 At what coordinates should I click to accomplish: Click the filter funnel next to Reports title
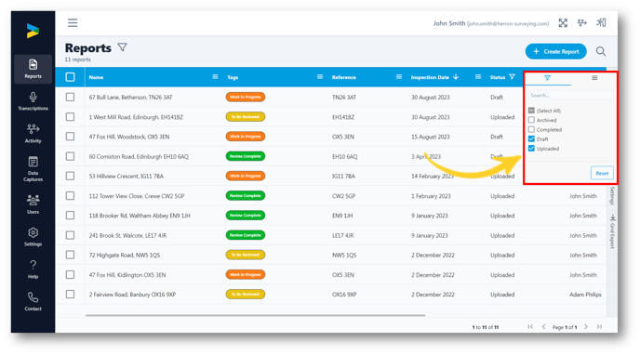pos(123,47)
